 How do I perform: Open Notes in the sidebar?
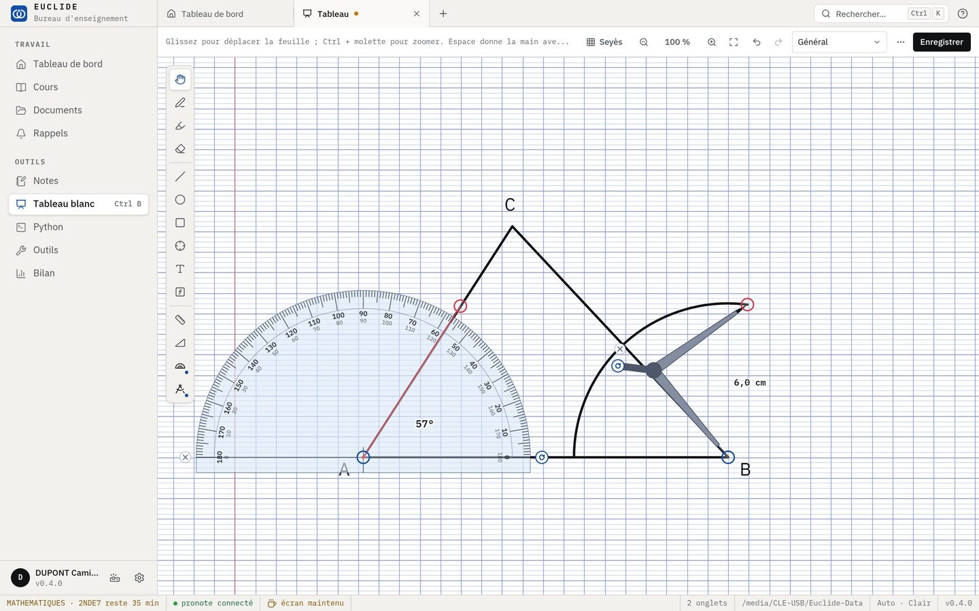[x=78, y=181]
